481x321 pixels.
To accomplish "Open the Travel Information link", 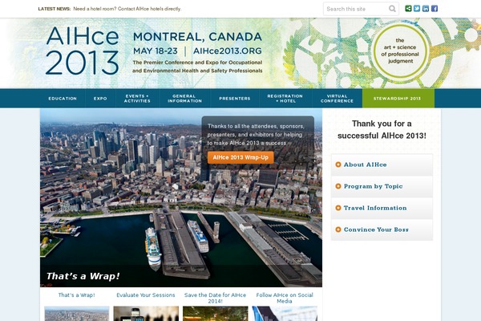I will (x=375, y=208).
